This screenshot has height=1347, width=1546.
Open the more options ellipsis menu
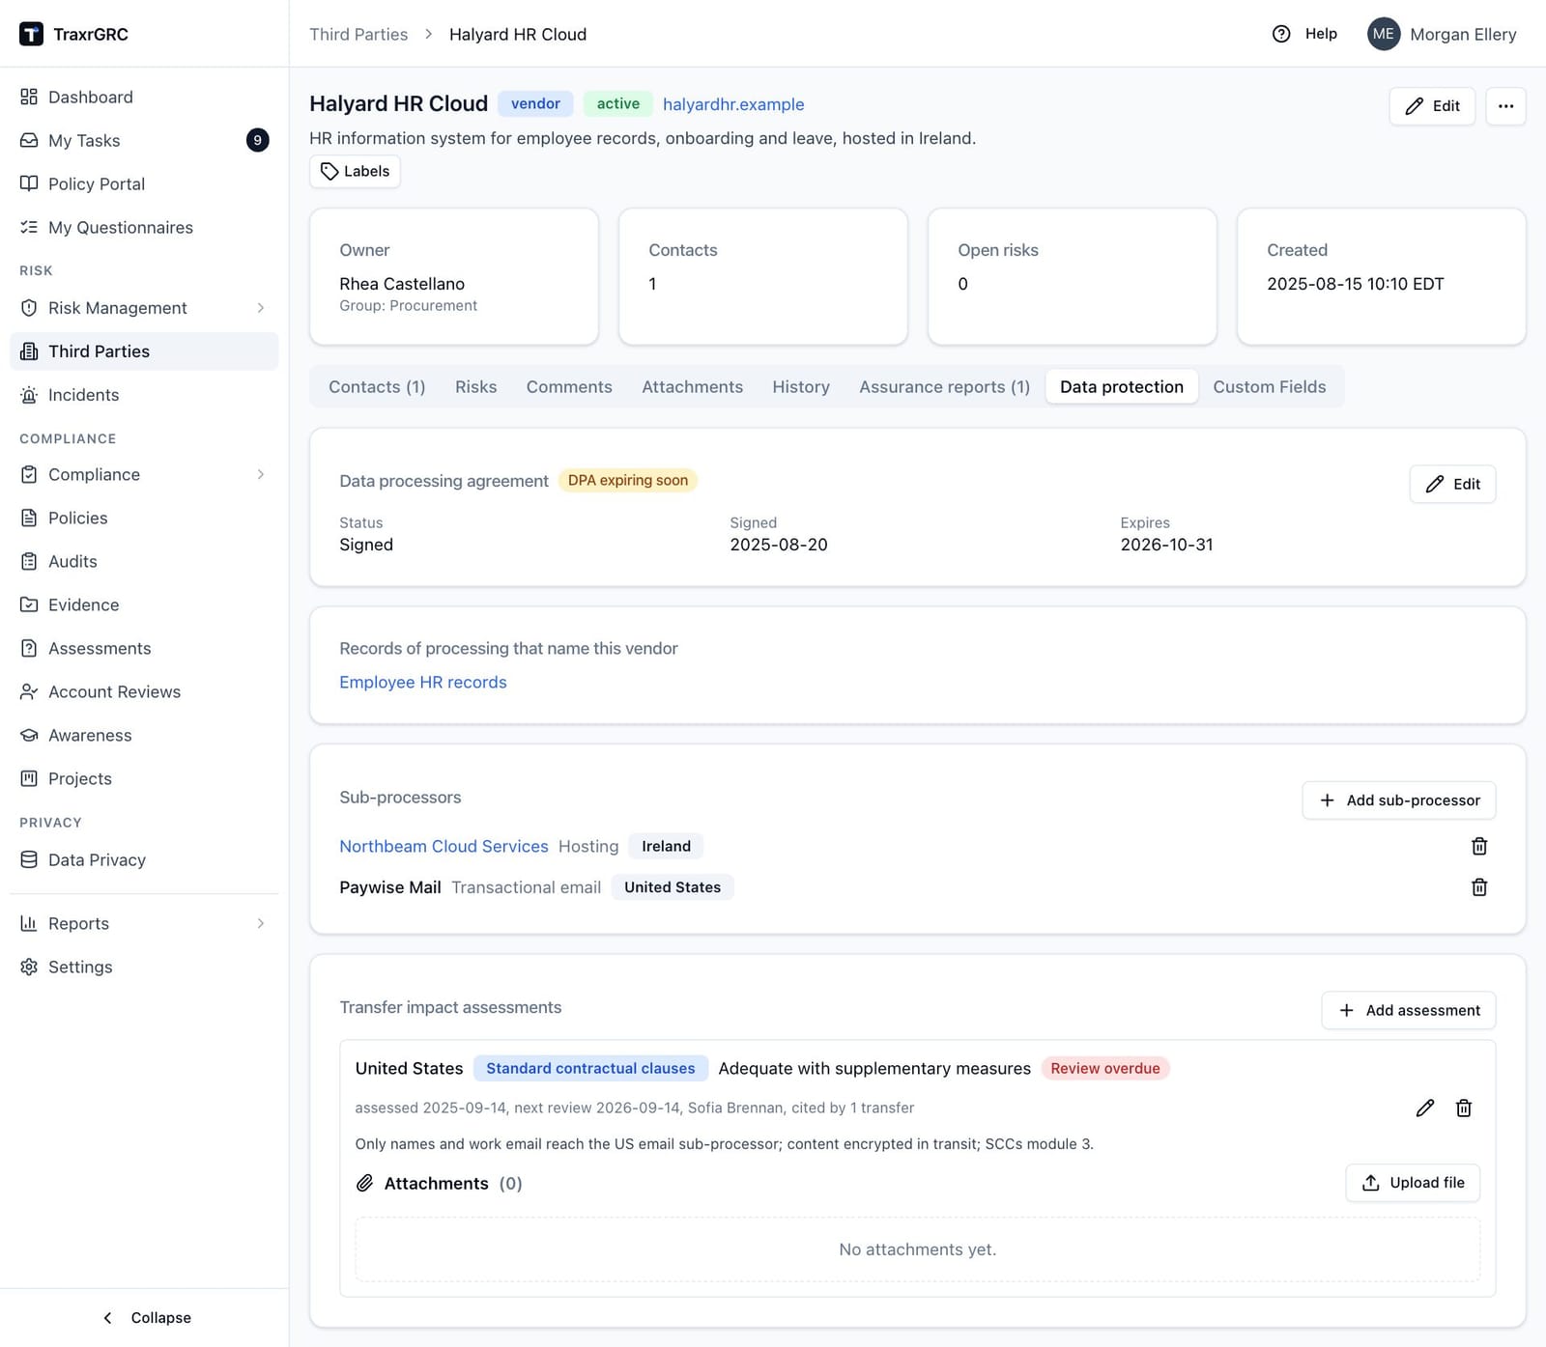1505,106
